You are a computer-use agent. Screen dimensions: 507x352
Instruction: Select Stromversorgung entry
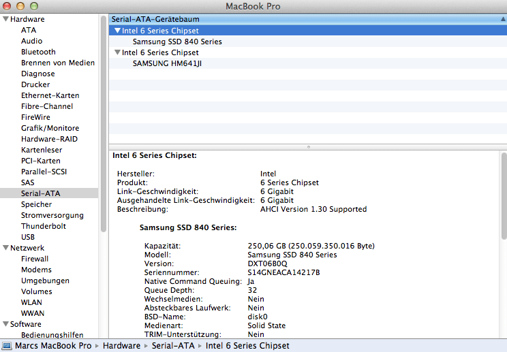(x=52, y=215)
